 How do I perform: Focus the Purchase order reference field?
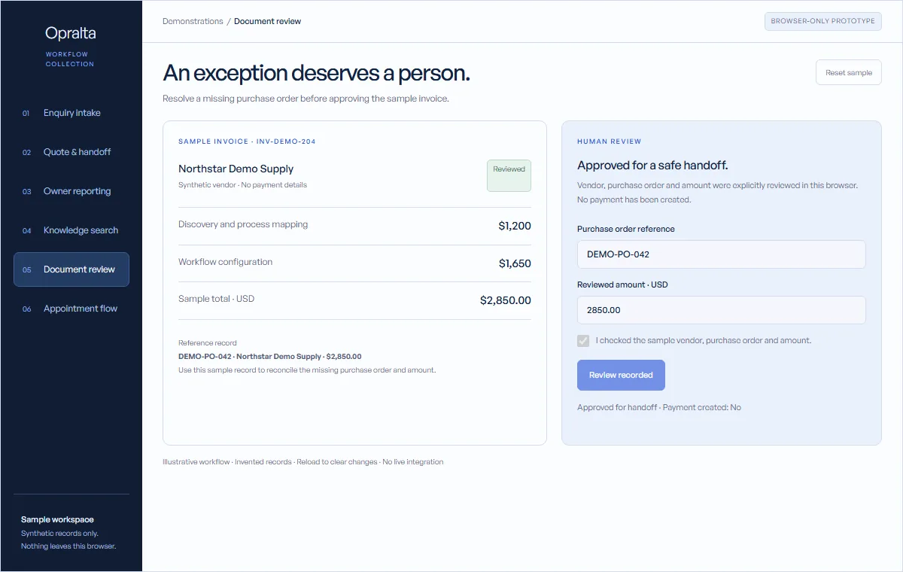point(721,254)
